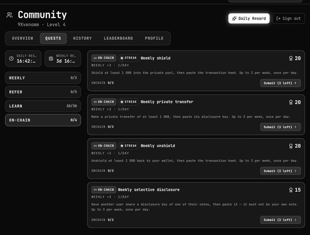This screenshot has height=235, width=310.
Task: Click the reward medal icon on Weekly private transfer
Action: pyautogui.click(x=291, y=102)
